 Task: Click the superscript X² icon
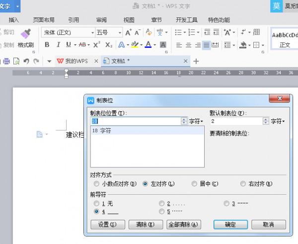pos(96,45)
